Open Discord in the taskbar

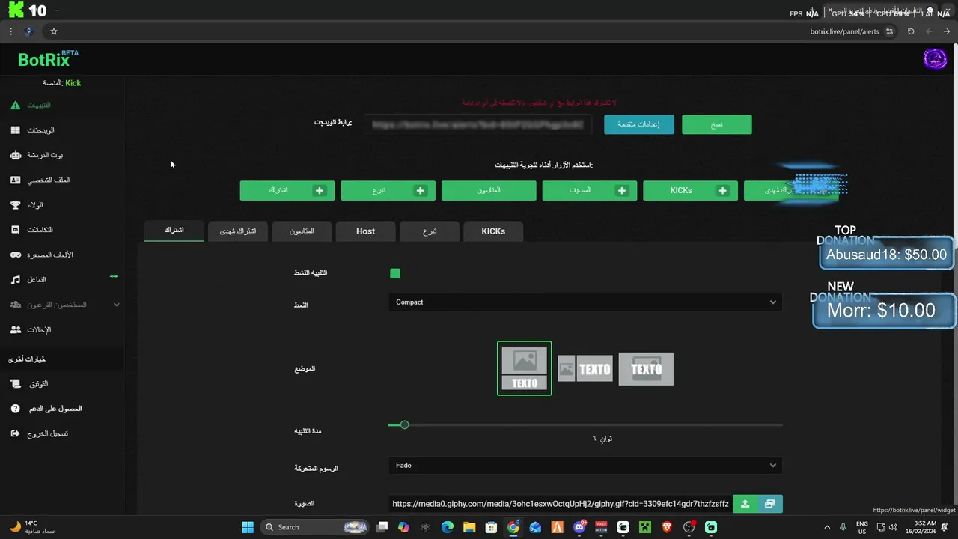(579, 527)
